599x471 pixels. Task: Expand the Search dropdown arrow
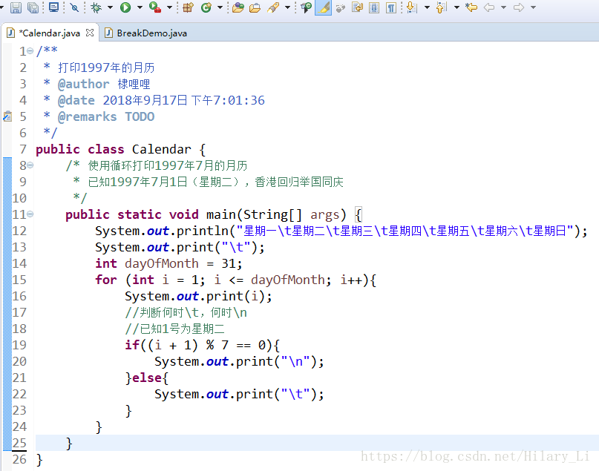coord(287,7)
